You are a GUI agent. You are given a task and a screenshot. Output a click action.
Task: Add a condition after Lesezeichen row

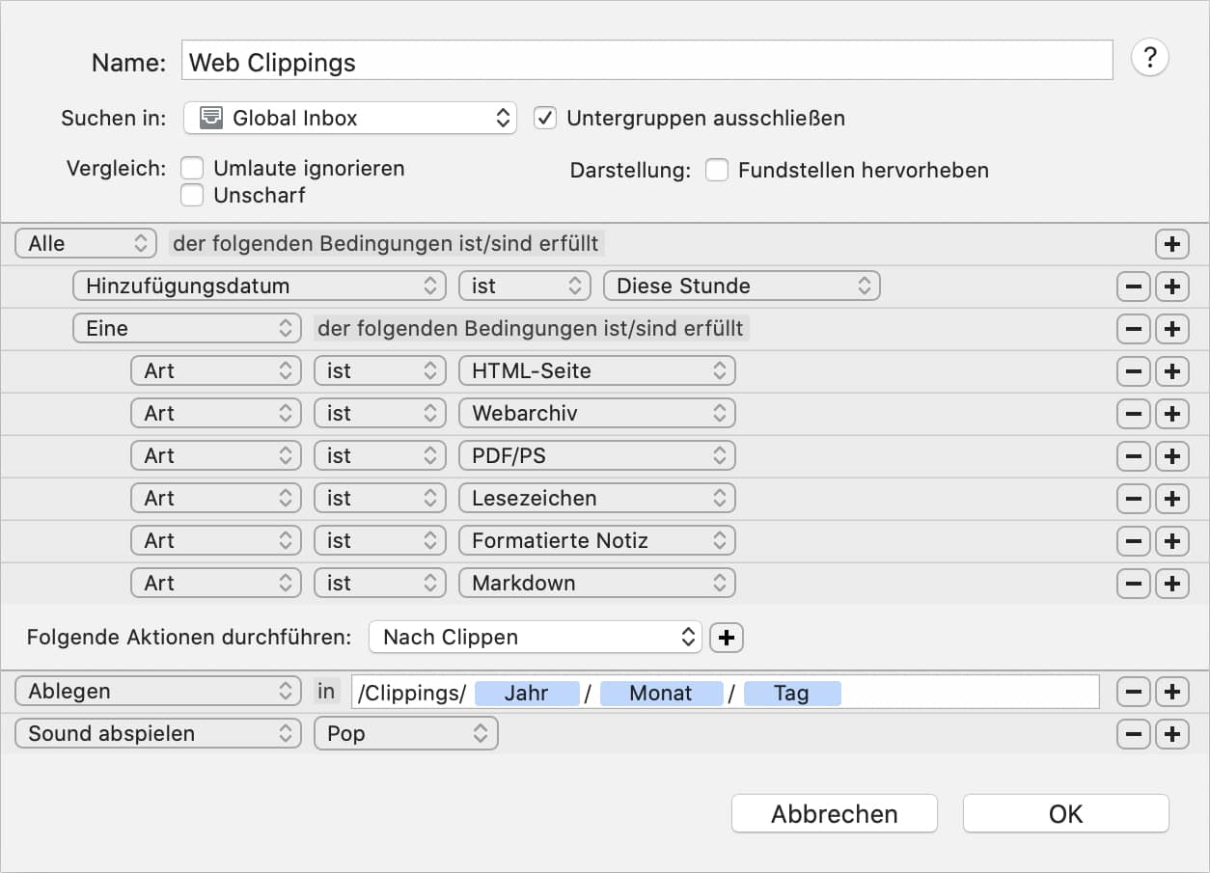1171,499
